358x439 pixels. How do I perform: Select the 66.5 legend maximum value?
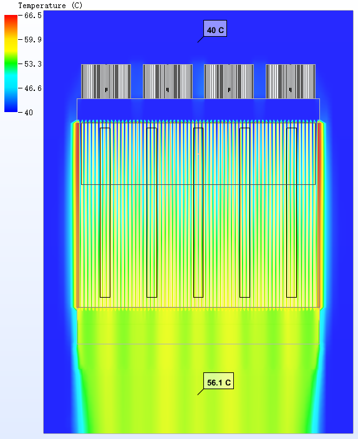pos(33,16)
